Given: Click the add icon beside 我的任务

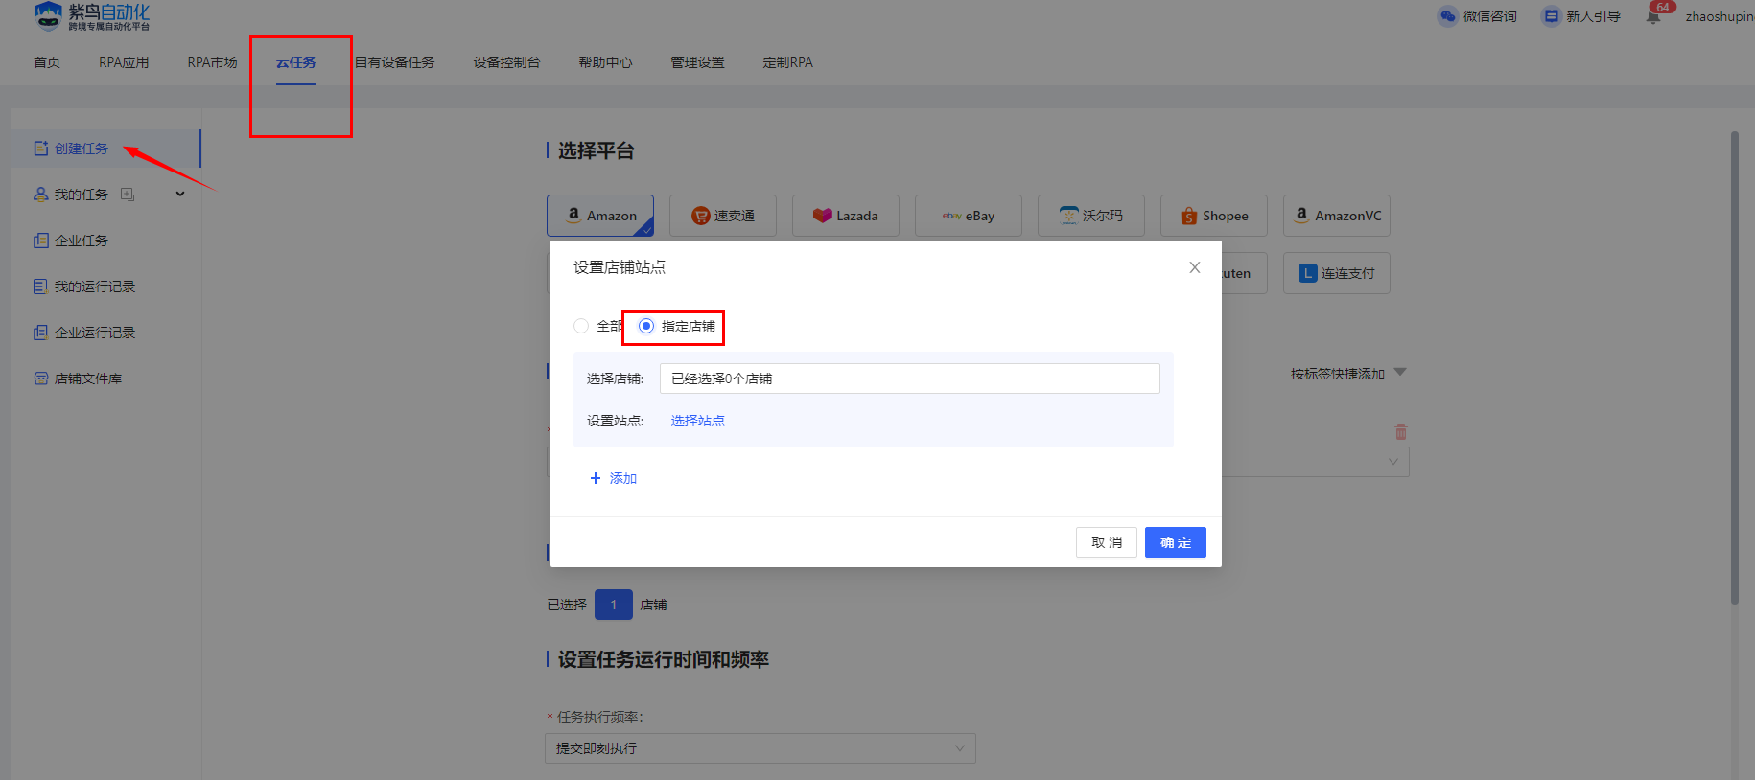Looking at the screenshot, I should click(x=128, y=195).
